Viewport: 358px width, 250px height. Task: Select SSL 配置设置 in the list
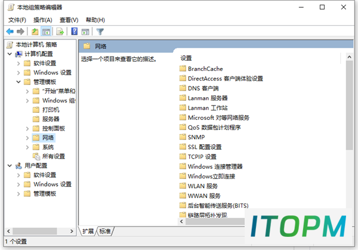pos(205,147)
